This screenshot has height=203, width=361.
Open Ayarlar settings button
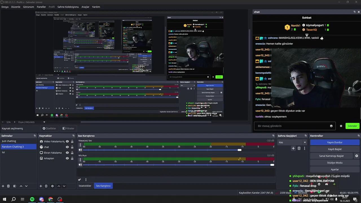point(334,169)
